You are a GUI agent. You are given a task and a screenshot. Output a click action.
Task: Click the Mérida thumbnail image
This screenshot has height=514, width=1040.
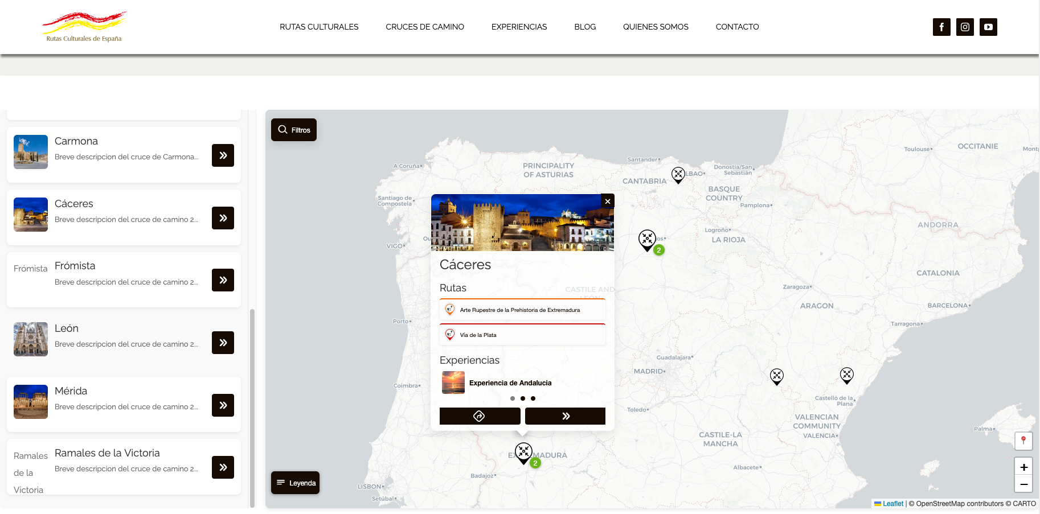pos(31,402)
